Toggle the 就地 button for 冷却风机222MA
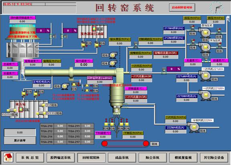The width and height of the screenshot is (231, 165). click(x=203, y=131)
